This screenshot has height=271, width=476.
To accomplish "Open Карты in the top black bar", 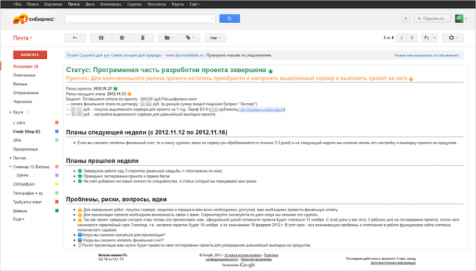I will pos(177,4).
